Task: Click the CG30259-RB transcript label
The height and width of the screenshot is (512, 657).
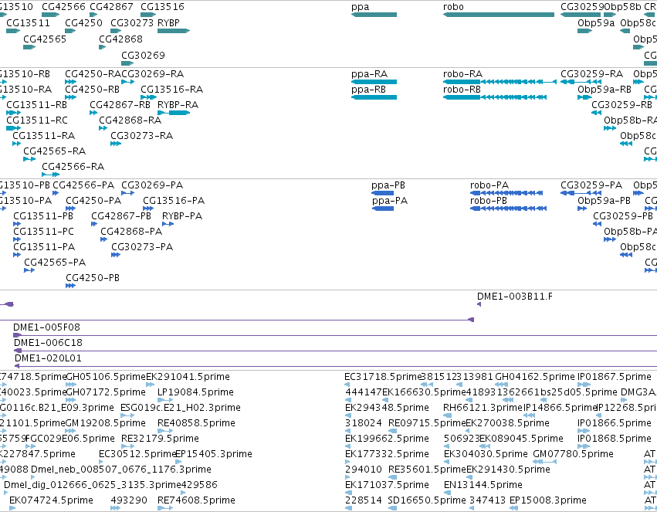Action: (x=621, y=105)
